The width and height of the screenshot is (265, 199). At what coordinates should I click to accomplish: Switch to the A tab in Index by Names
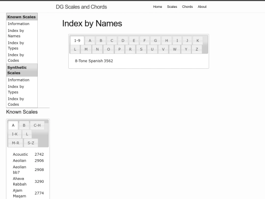point(90,41)
